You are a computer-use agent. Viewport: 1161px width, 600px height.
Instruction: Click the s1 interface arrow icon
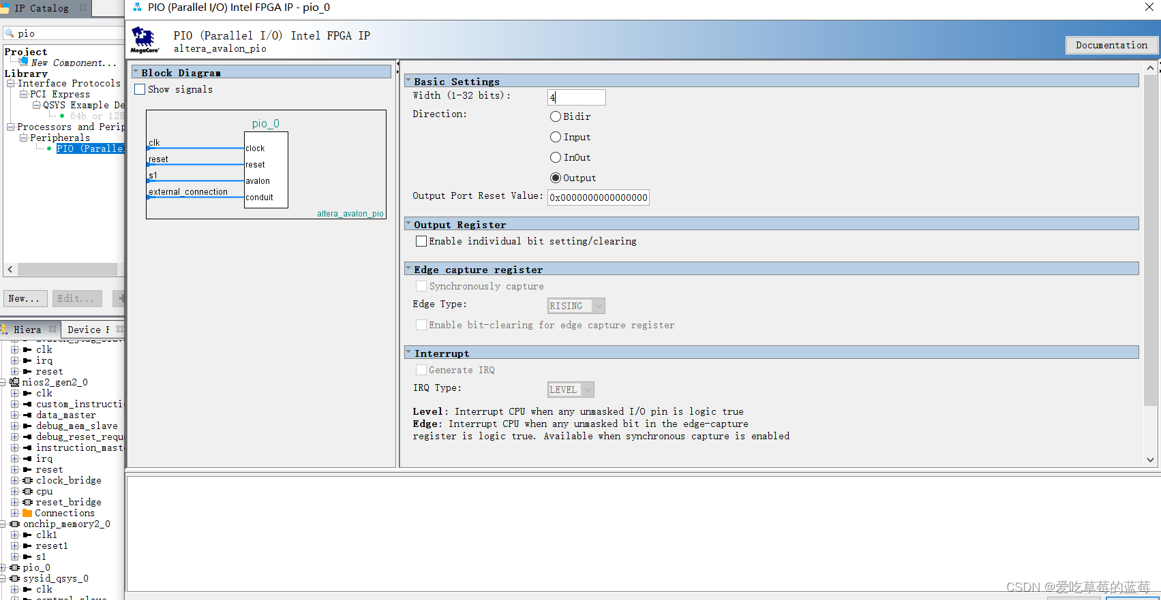(27, 556)
